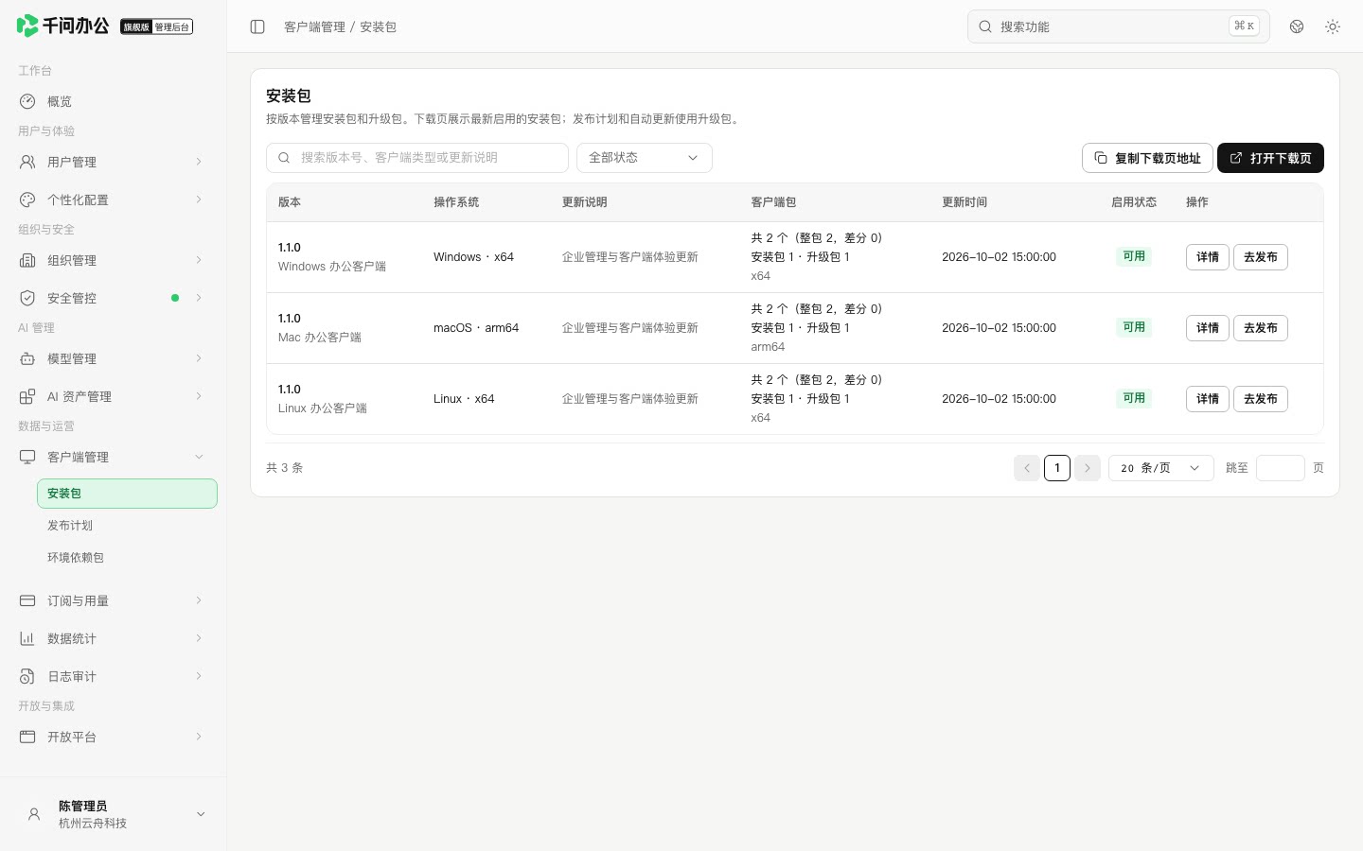Toggle light theme using the sun icon
This screenshot has width=1363, height=851.
coord(1333,26)
